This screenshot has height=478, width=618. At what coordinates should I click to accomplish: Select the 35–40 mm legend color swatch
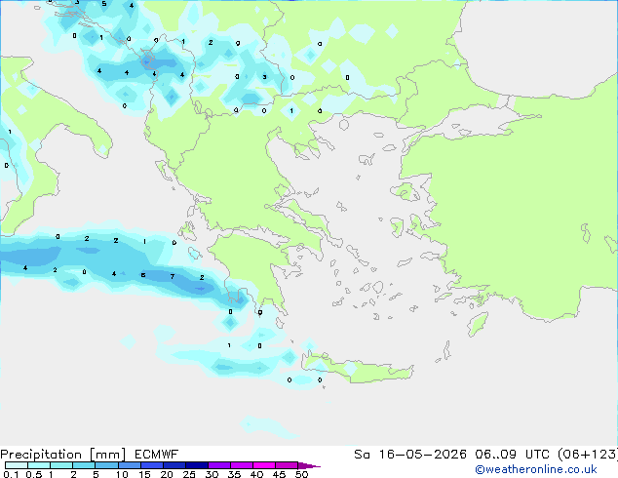click(242, 465)
